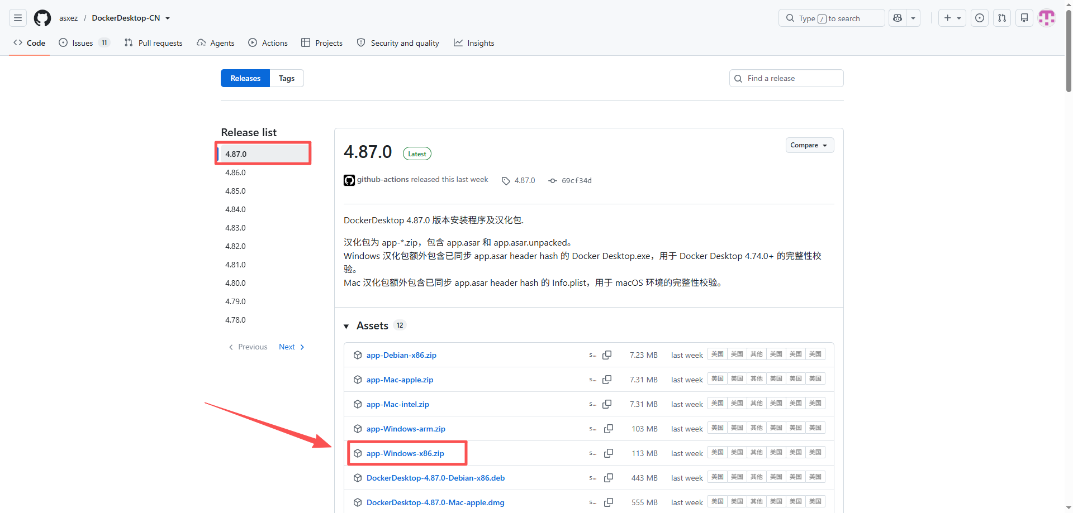Copy SHA for app-Mac-intel.zip
1073x513 pixels.
point(607,404)
